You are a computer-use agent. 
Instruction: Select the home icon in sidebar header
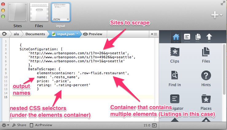click(x=176, y=37)
